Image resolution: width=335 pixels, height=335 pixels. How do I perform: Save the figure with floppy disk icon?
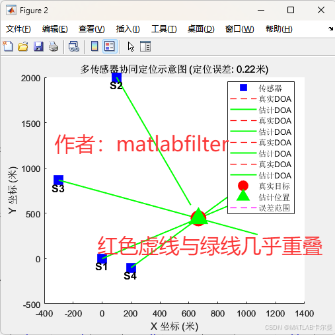(38, 46)
